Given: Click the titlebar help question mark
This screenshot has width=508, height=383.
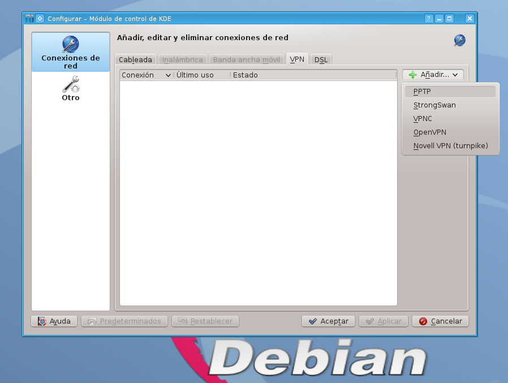Looking at the screenshot, I should coord(429,19).
